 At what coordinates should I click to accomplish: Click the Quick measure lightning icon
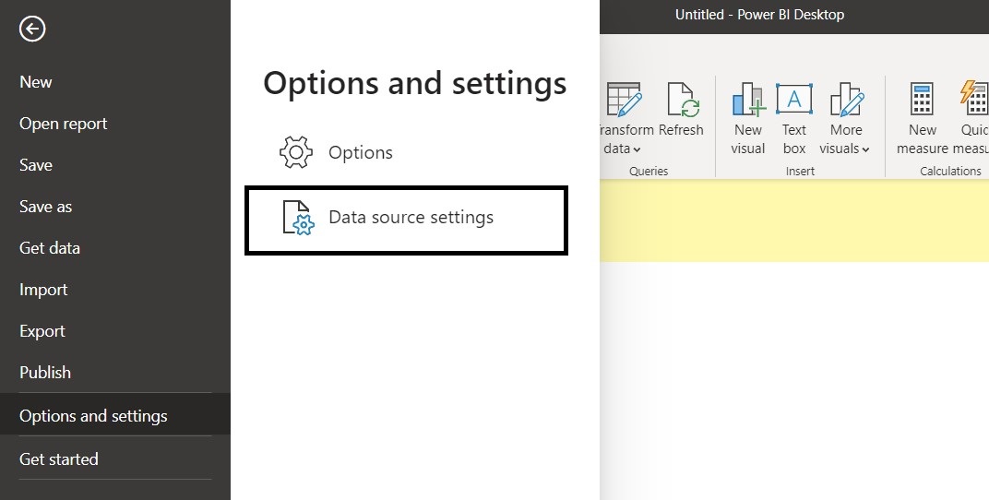coord(974,99)
